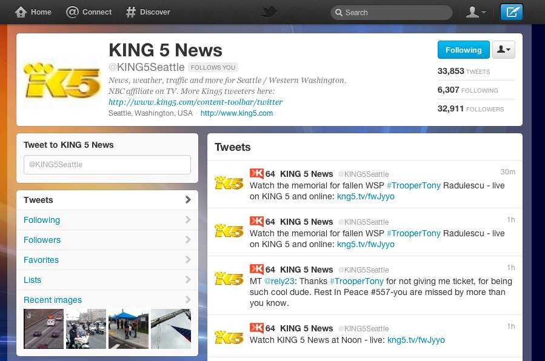Expand the Favorites row chevron

188,260
